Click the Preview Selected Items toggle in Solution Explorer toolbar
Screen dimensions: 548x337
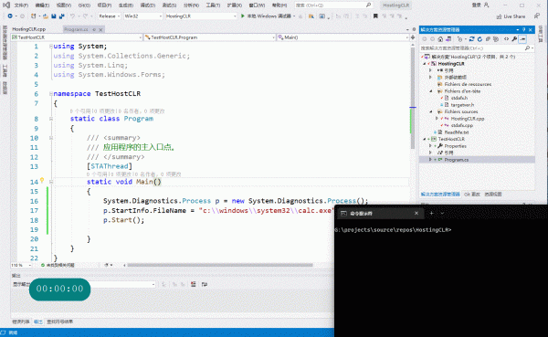click(x=522, y=39)
